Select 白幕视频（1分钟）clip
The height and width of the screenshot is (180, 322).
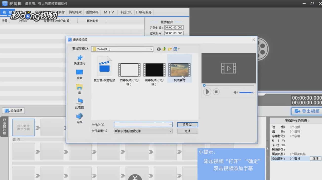129,74
